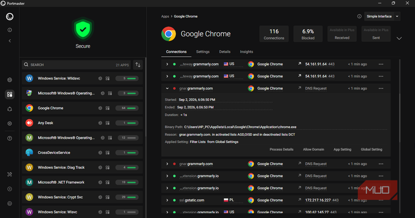
Task: Open three-dot menu for expanded gnar.grammarly.com row
Action: 381,88
